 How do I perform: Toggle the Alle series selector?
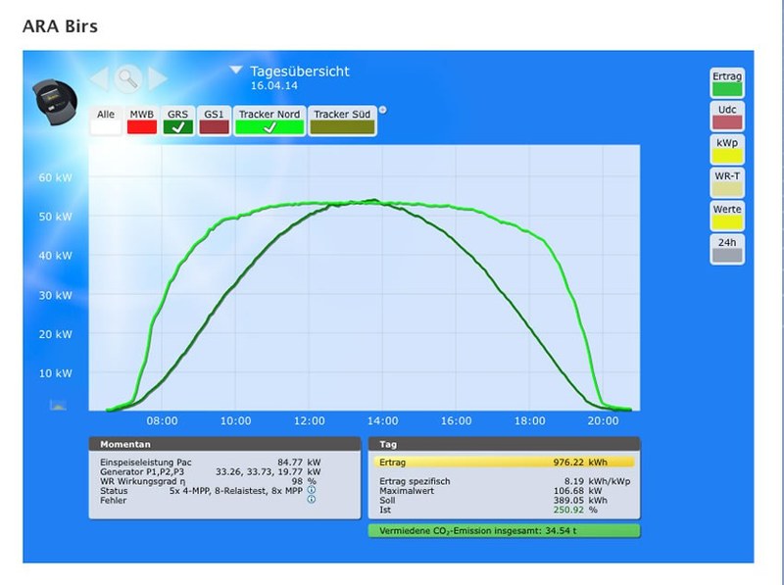(106, 121)
